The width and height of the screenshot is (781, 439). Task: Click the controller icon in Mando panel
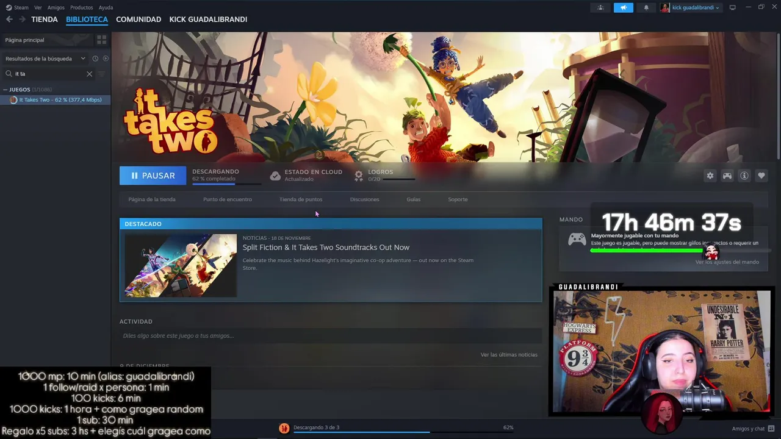click(x=577, y=240)
